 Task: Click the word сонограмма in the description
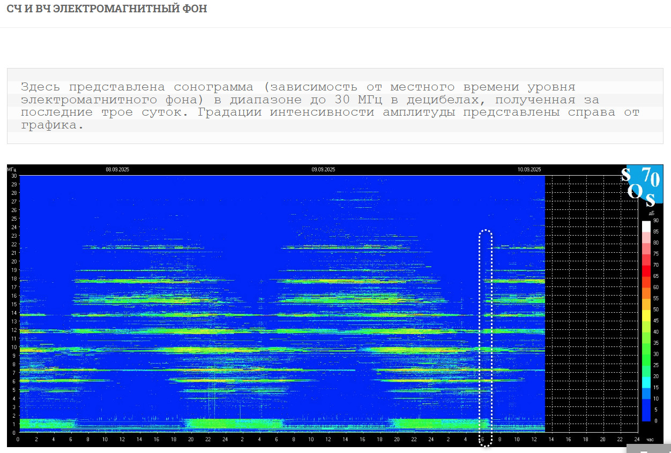click(x=213, y=87)
